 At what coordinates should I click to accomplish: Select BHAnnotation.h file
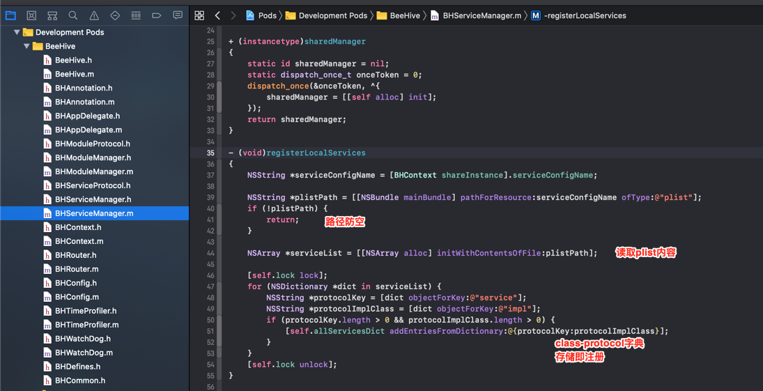[84, 88]
